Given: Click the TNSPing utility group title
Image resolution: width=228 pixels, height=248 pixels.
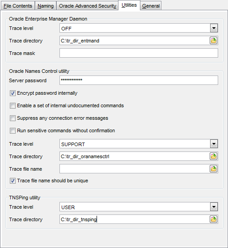Looking at the screenshot, I should [x=25, y=198].
